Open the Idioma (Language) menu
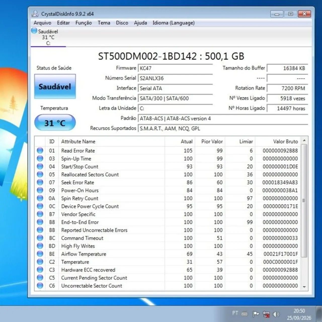 174,23
